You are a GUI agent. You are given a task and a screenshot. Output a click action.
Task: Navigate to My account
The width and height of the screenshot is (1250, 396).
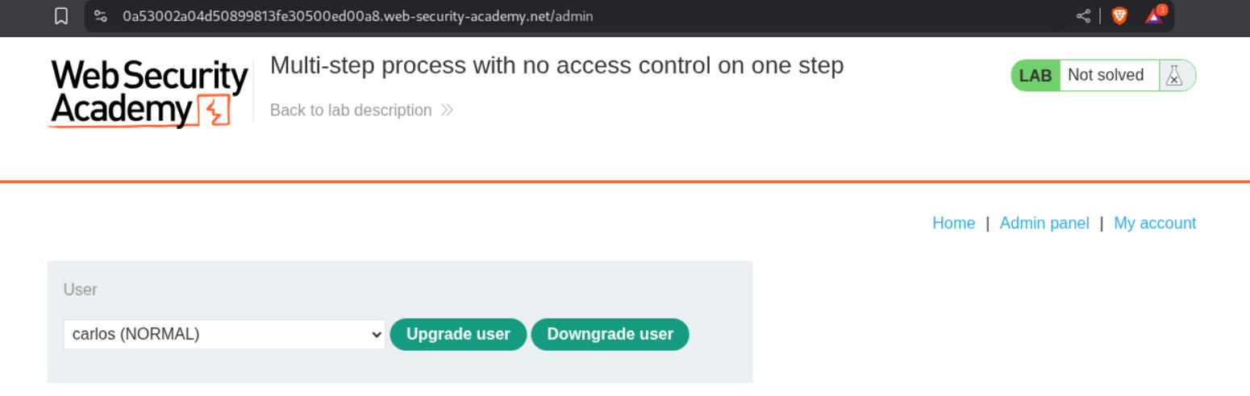coord(1155,223)
